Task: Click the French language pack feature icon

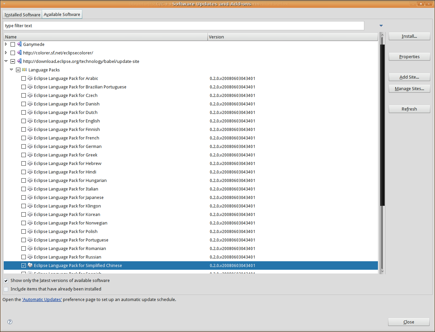Action: click(x=30, y=138)
